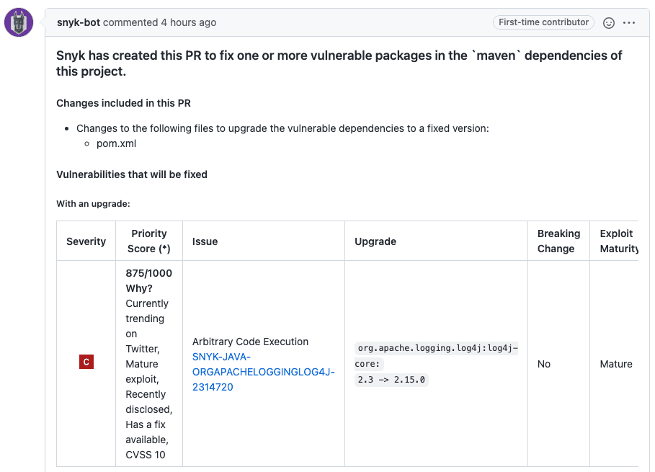Image resolution: width=655 pixels, height=472 pixels.
Task: Click the Issue column header
Action: (205, 241)
